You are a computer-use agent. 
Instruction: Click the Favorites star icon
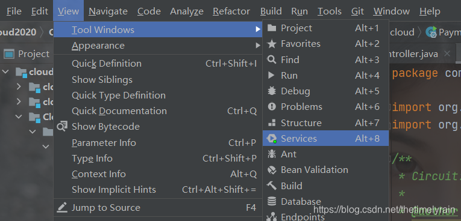coord(272,44)
